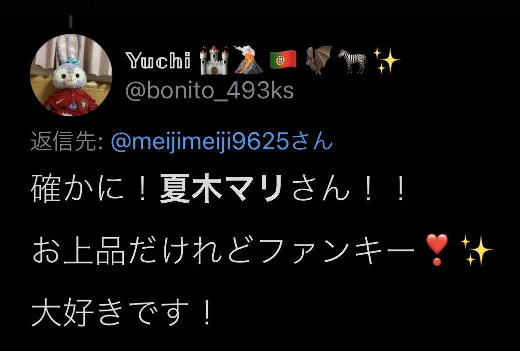Select the bold 夏木マリ text
Screen dimensions: 520x351
coord(221,189)
